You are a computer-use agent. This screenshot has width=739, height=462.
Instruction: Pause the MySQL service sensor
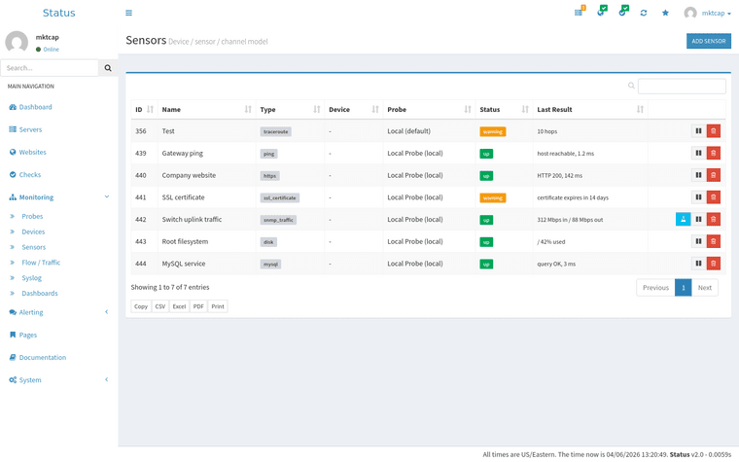pos(698,264)
